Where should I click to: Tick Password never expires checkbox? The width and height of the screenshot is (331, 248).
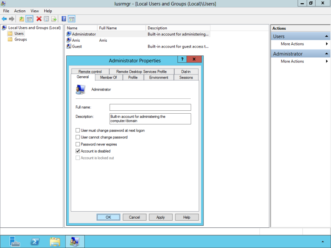(x=78, y=144)
